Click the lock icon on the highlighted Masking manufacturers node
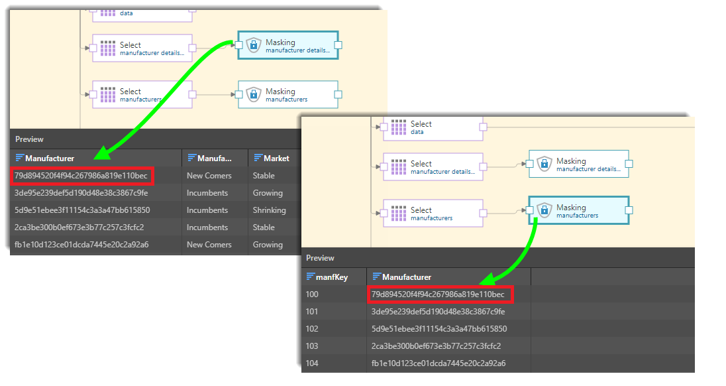 tap(543, 210)
